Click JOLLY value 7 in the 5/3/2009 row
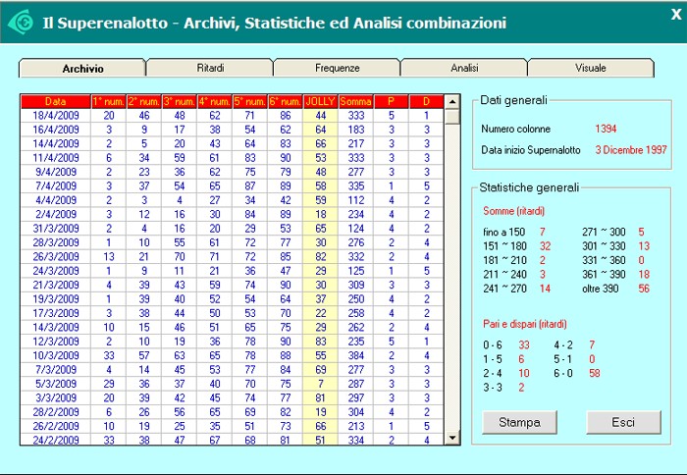The height and width of the screenshot is (475, 687). [x=320, y=384]
